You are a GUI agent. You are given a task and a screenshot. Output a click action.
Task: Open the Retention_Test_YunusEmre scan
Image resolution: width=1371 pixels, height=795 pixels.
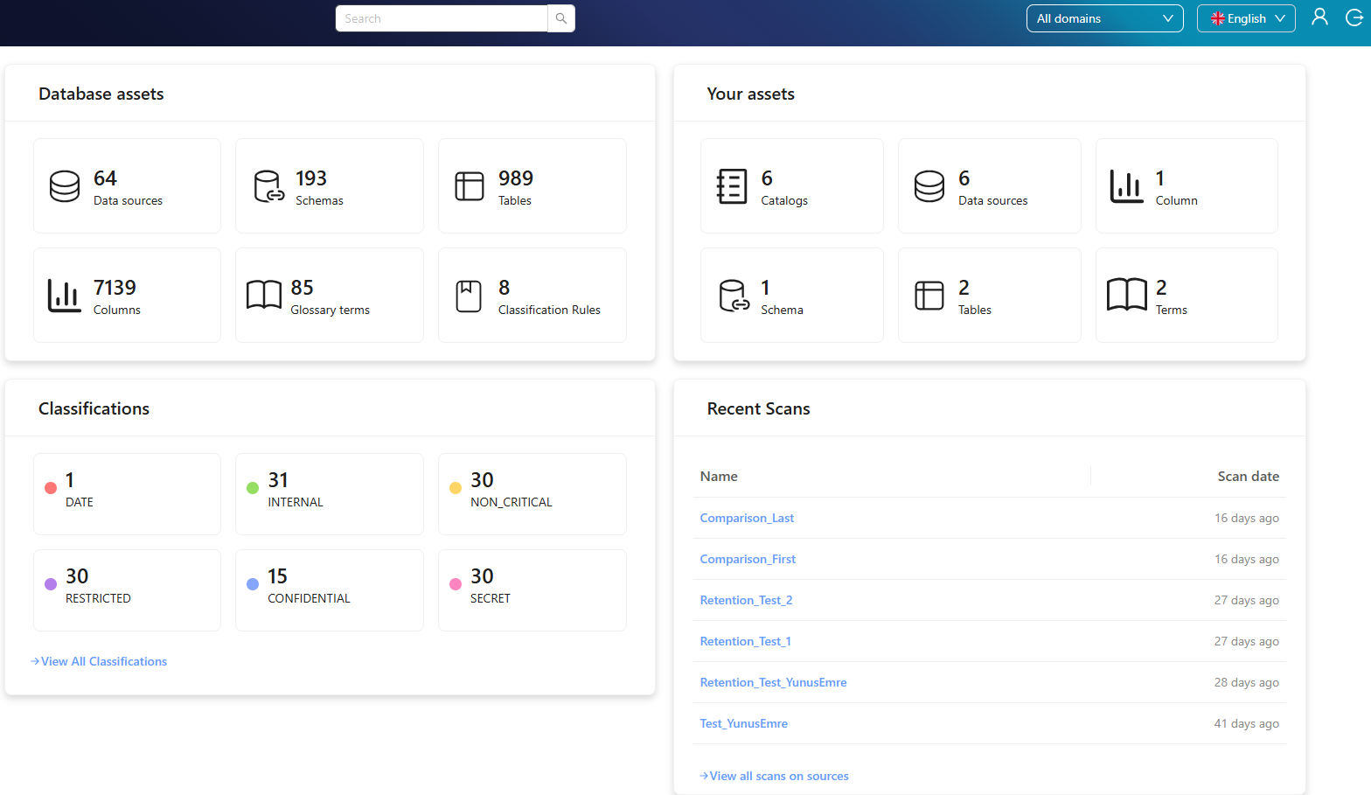pyautogui.click(x=773, y=682)
